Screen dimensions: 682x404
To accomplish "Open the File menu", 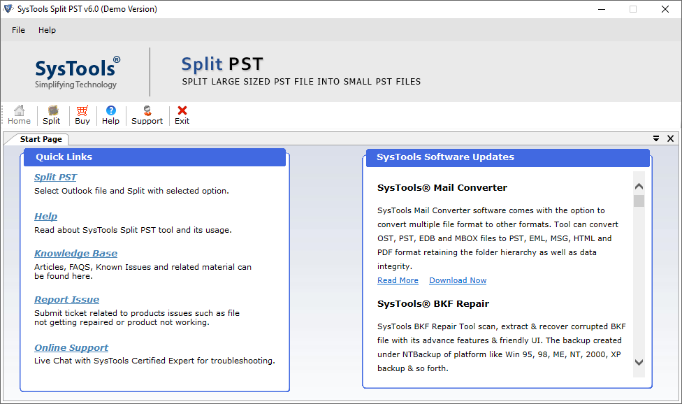I will point(17,30).
